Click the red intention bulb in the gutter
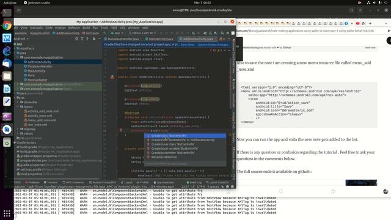 pyautogui.click(x=121, y=130)
